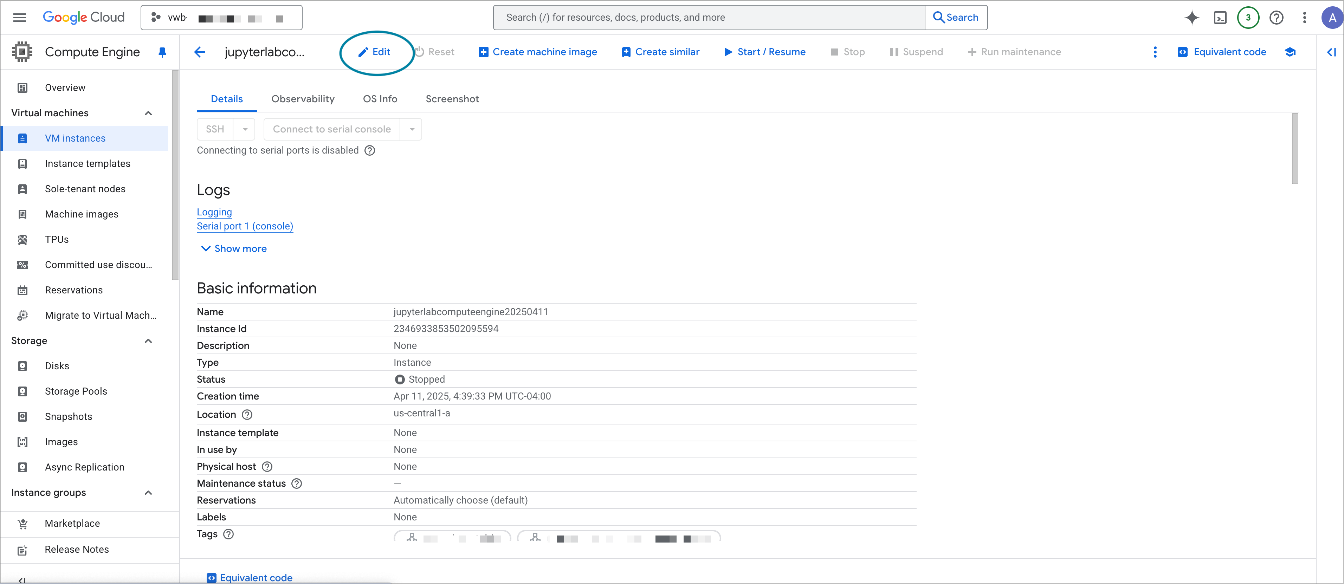Open the account avatar A
The height and width of the screenshot is (584, 1344).
pyautogui.click(x=1332, y=18)
